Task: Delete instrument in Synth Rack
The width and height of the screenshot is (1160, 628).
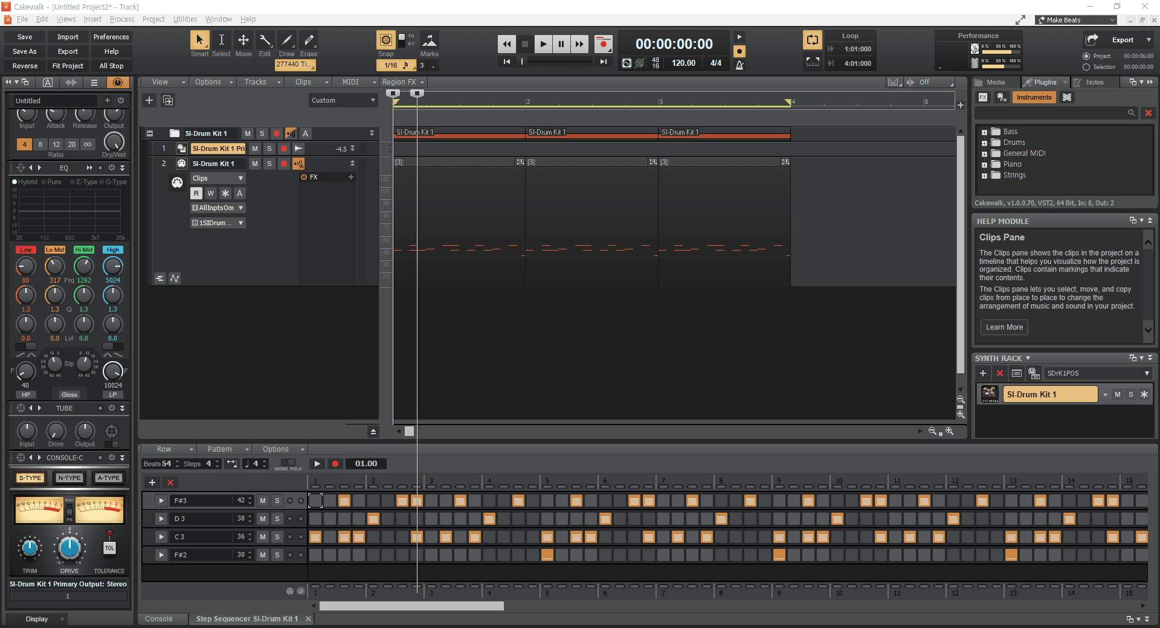Action: [x=1000, y=374]
